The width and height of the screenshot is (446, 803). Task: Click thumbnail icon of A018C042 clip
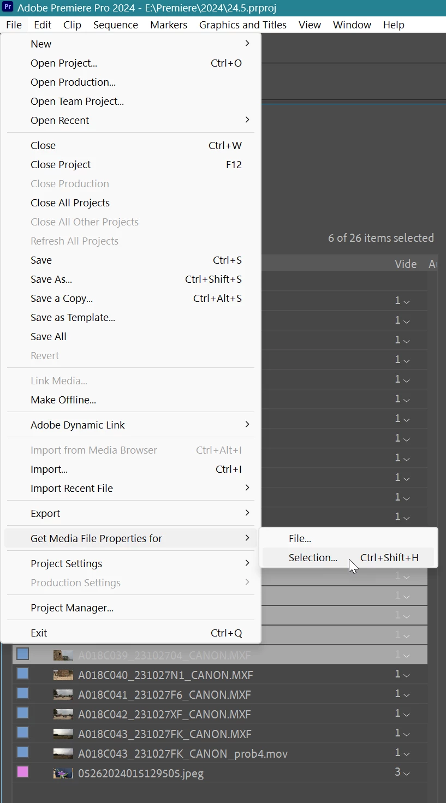[63, 715]
